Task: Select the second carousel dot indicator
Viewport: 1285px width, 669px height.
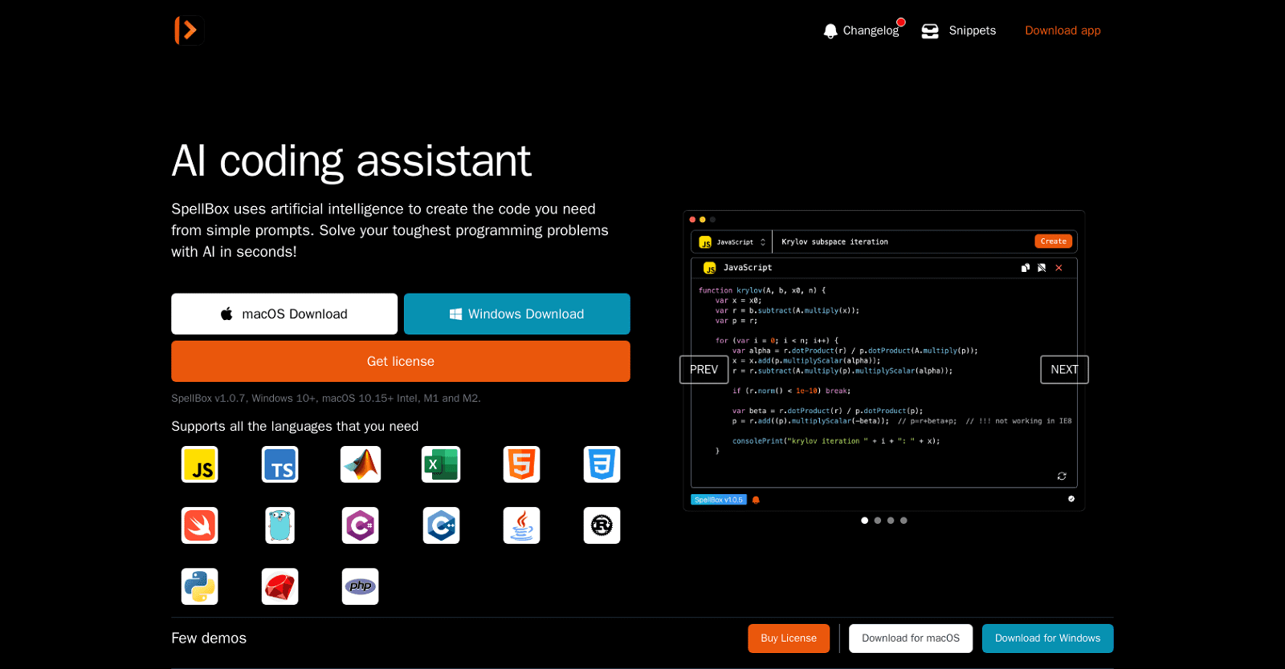Action: [878, 521]
